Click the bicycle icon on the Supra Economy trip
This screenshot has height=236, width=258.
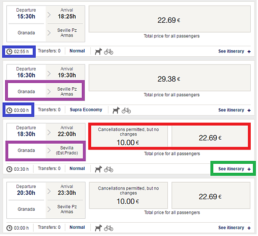click(x=126, y=110)
